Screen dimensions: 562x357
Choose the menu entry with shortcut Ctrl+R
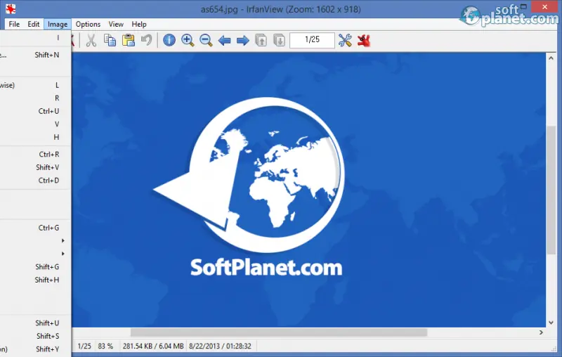click(x=35, y=154)
